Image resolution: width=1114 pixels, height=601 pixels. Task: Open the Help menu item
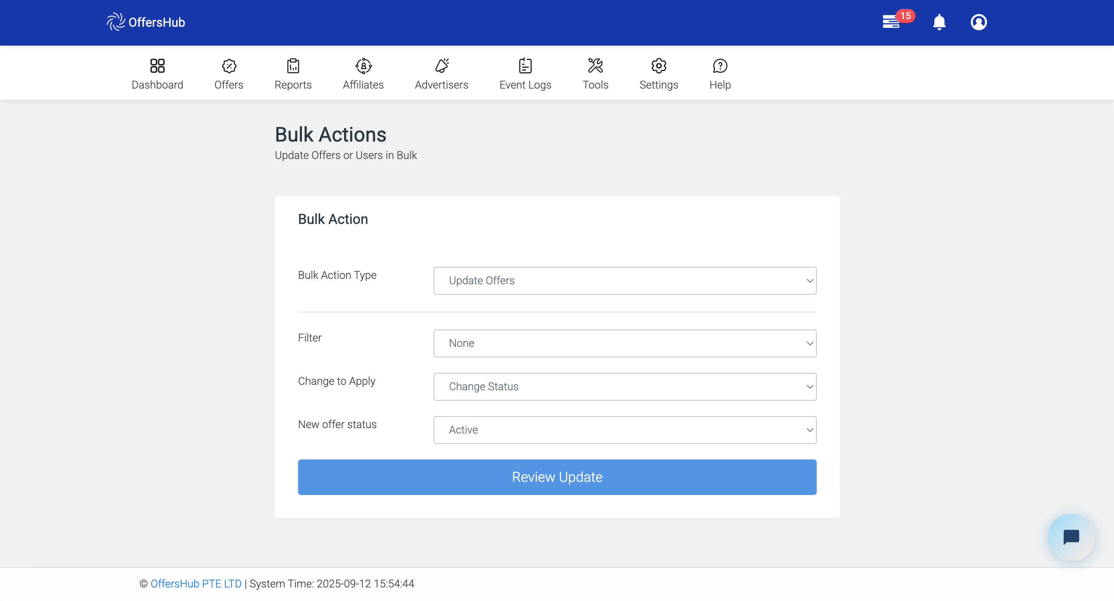720,74
